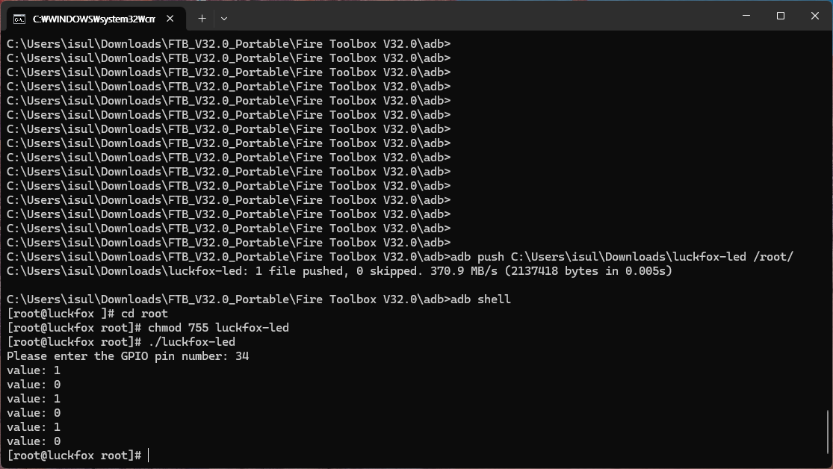Click the '/root/' destination path in push command
This screenshot has height=469, width=833.
[773, 257]
